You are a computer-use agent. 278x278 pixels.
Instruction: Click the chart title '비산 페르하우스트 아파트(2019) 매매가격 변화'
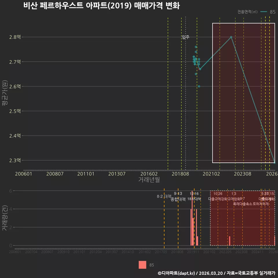tap(102, 6)
